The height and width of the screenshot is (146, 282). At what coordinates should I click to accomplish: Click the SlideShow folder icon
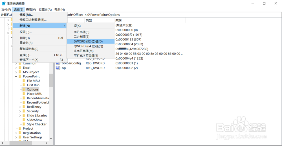pyautogui.click(x=24, y=120)
